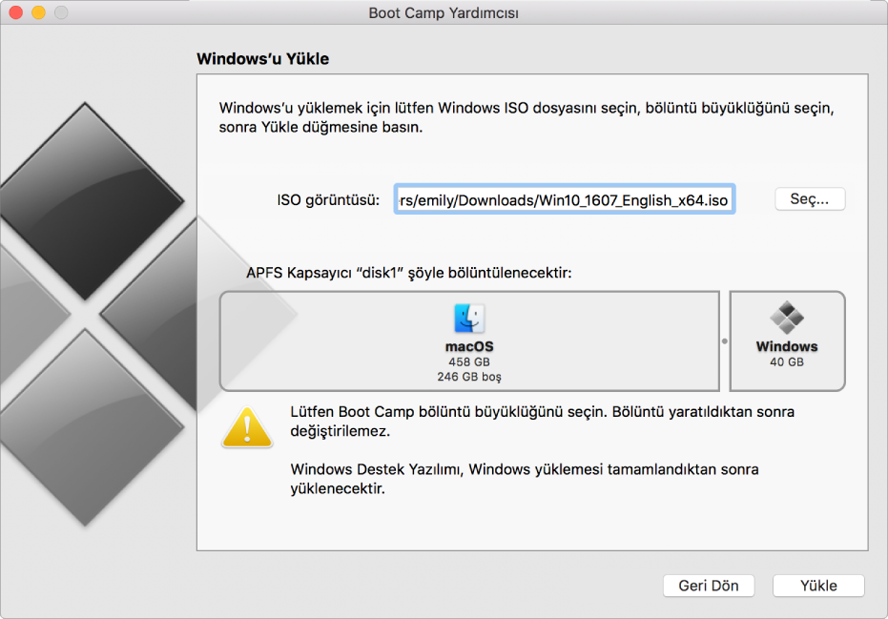Minimize window with the yellow button
This screenshot has height=619, width=888.
38,12
